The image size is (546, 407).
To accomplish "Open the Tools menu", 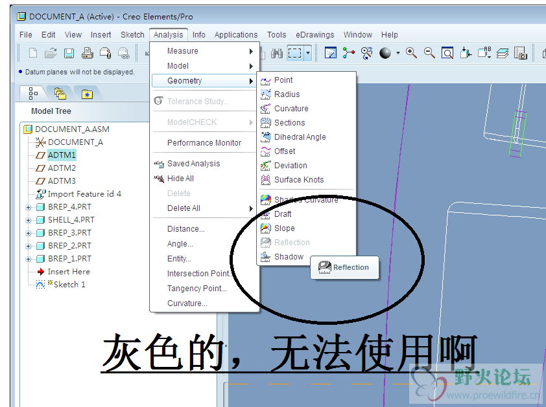I will tap(276, 35).
